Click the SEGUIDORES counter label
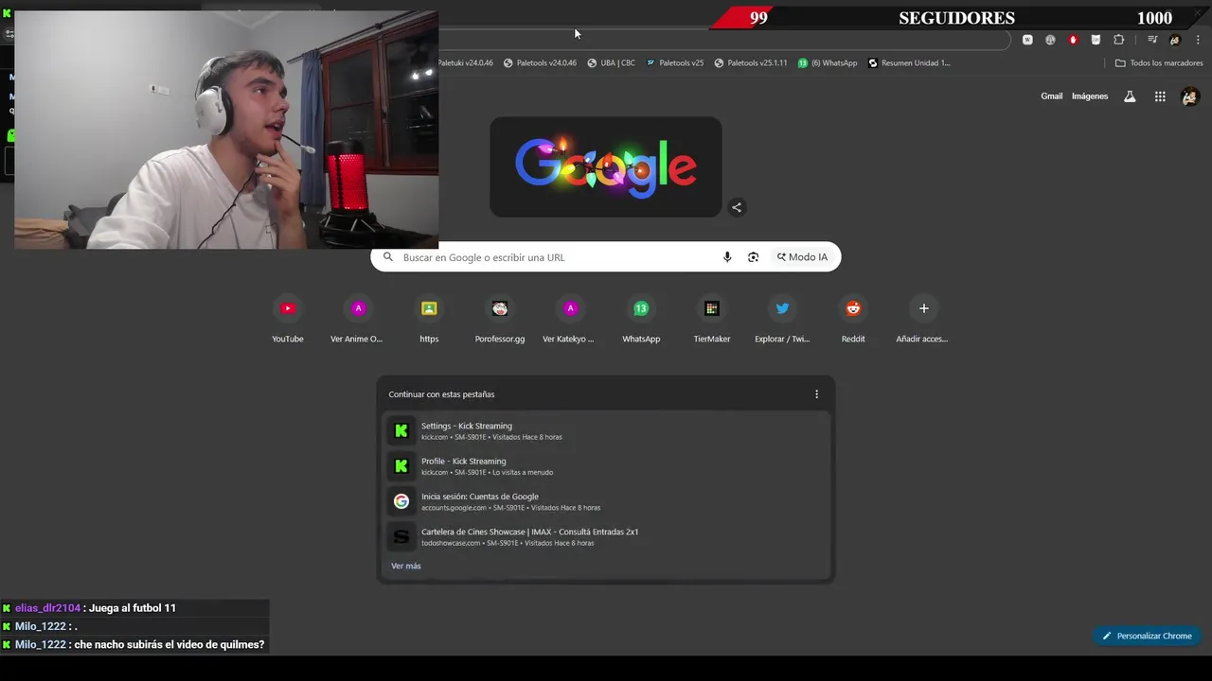 click(x=956, y=18)
